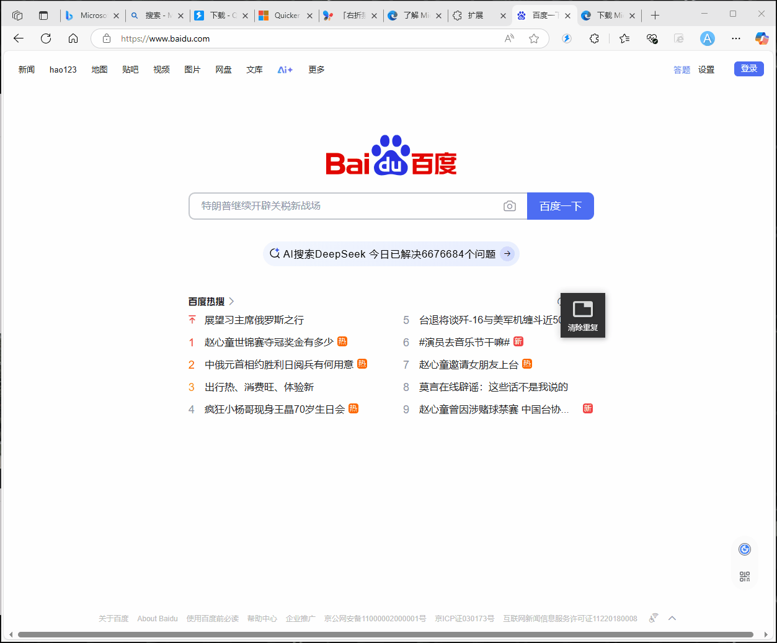Show the Baidu QR code icon
The height and width of the screenshot is (643, 777).
pyautogui.click(x=745, y=577)
